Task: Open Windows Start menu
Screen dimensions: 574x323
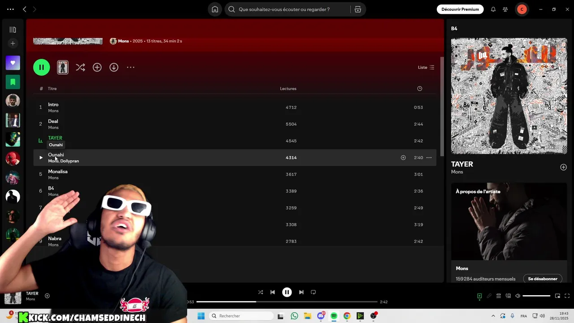Action: [x=201, y=316]
